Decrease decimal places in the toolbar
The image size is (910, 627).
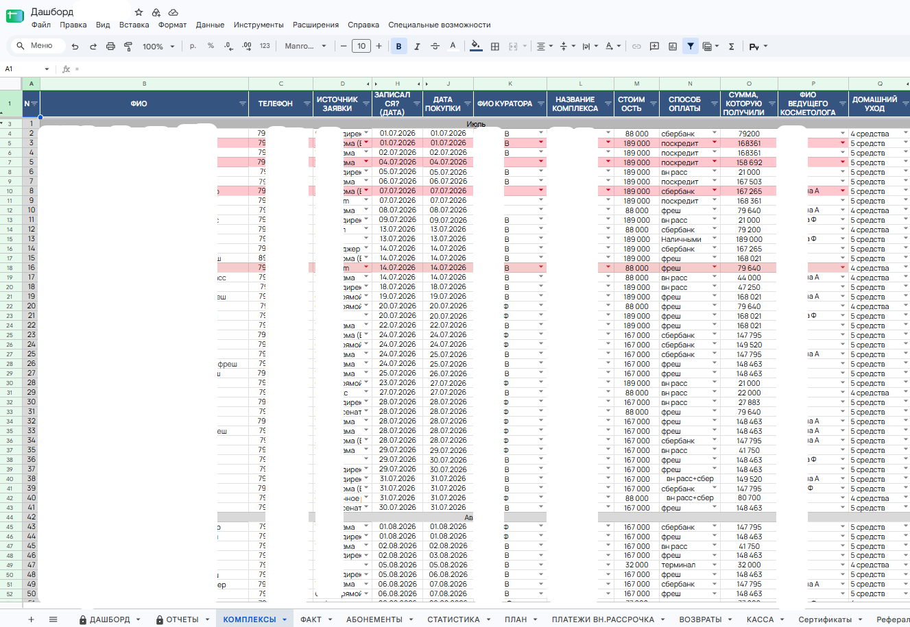point(228,46)
